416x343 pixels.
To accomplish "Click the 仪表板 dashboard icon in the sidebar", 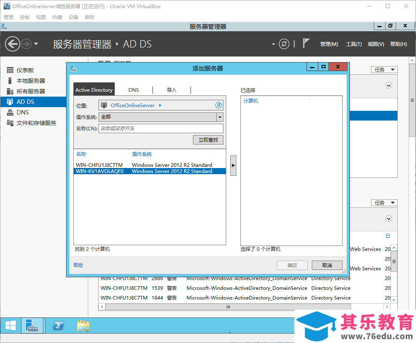I will click(x=10, y=70).
